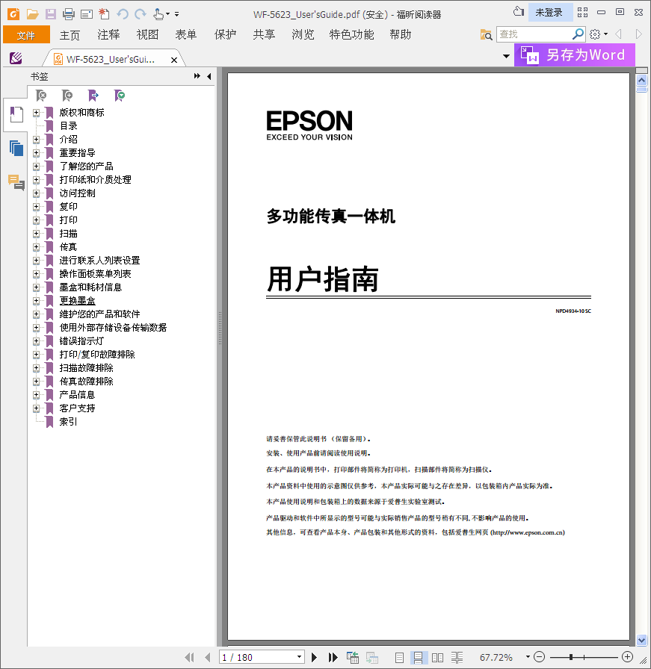Open the skin/theme shirt icon
Viewport: 651px width, 669px height.
click(519, 12)
